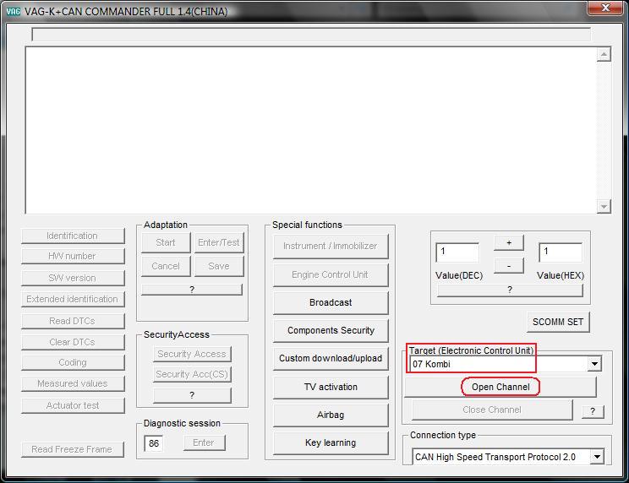Open Components Security function
Screen dimensions: 629x483
[x=331, y=330]
